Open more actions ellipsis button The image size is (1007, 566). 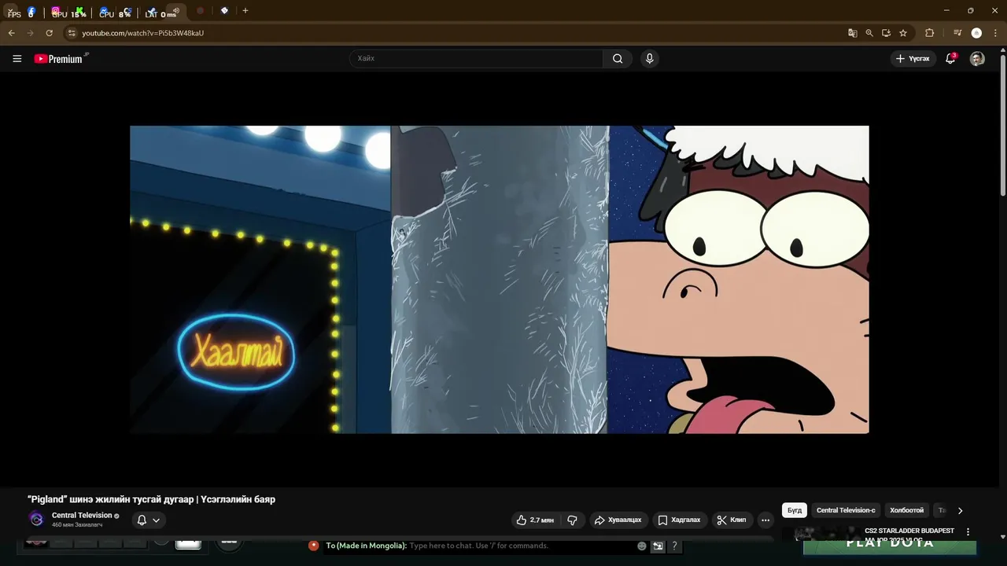(765, 520)
